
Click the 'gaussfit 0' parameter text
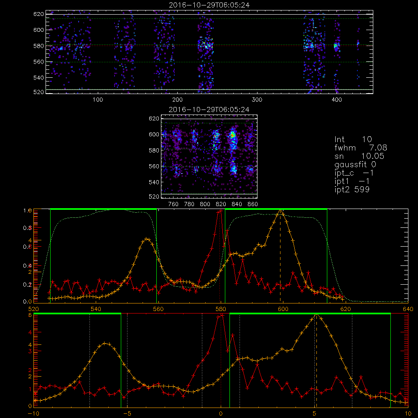click(x=355, y=164)
